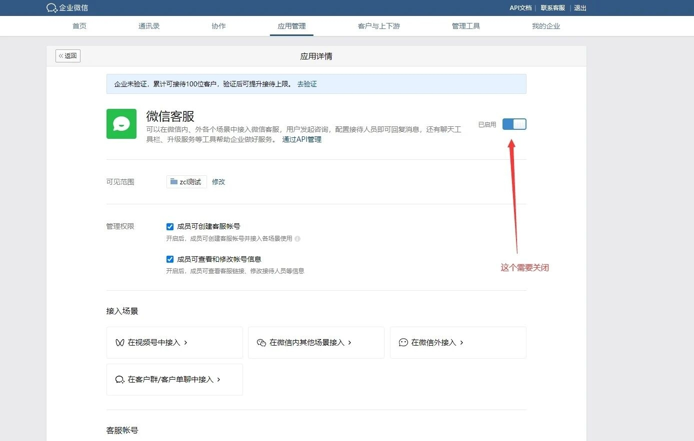This screenshot has height=441, width=694.
Task: Click 修改 next to the visible range
Action: tap(218, 182)
